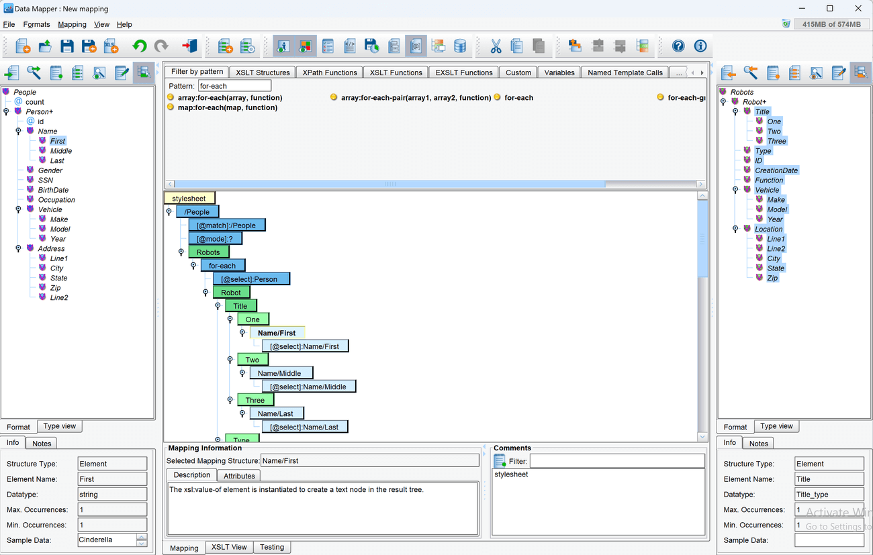The width and height of the screenshot is (873, 555).
Task: Load target document with orange arrow icon
Action: pos(729,72)
